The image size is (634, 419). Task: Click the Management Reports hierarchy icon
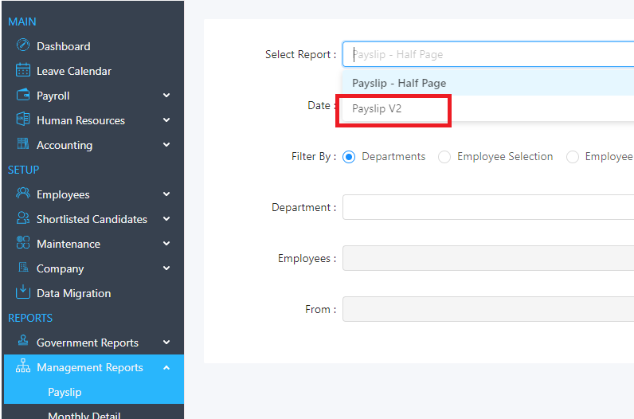(x=23, y=366)
